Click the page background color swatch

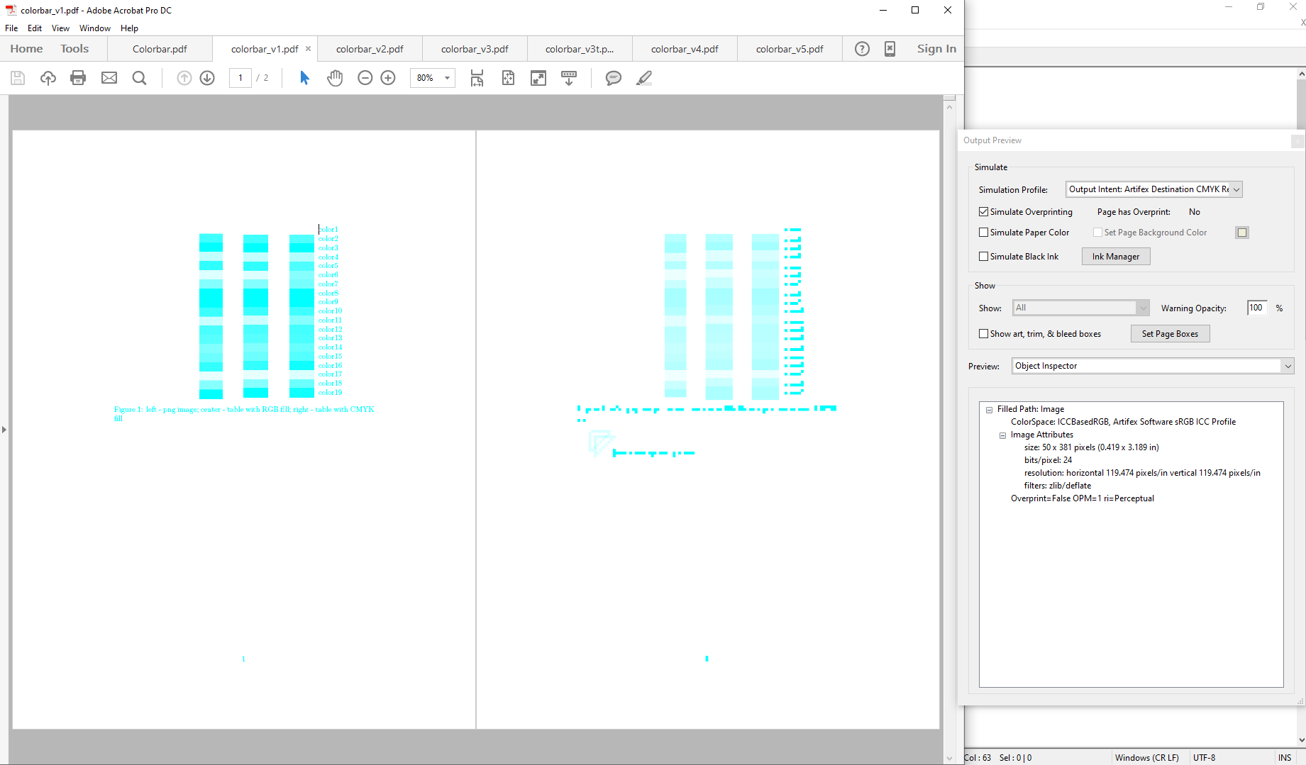coord(1241,233)
